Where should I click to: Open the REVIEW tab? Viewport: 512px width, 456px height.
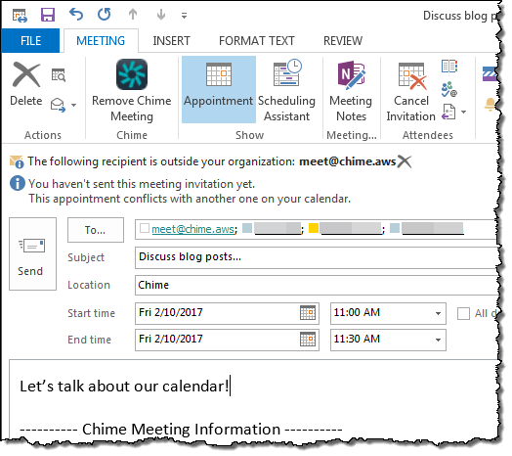click(x=343, y=40)
